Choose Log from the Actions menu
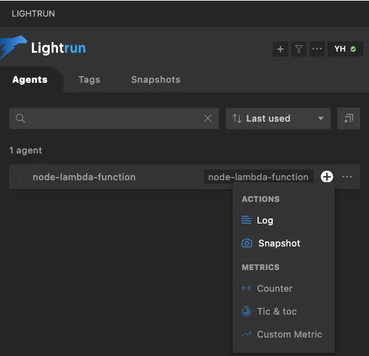 [283, 220]
